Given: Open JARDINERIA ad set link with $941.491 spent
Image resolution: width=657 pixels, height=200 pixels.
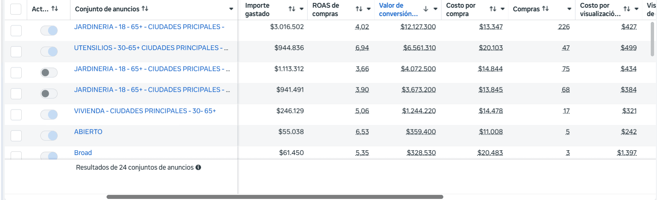Looking at the screenshot, I should [152, 90].
